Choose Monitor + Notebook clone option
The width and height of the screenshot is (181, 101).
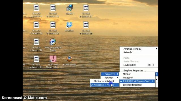pyautogui.click(x=104, y=81)
